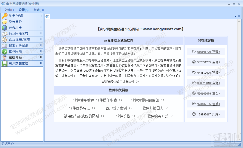This screenshot has height=148, width=243.
Task: Contact QQ 565598720 (咨询)
Action: tap(208, 52)
